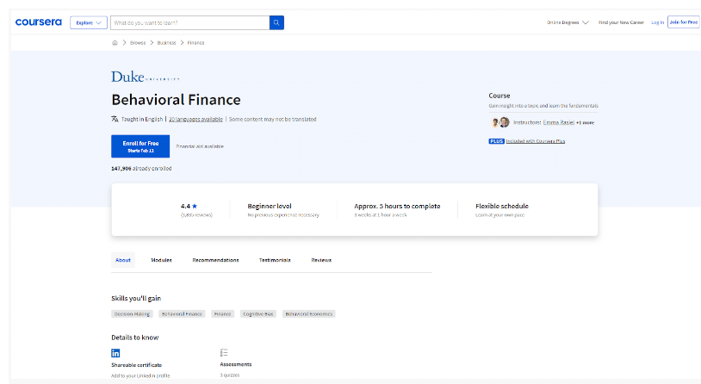Click the 'Shareable certificate' text
This screenshot has width=701, height=384.
click(136, 365)
